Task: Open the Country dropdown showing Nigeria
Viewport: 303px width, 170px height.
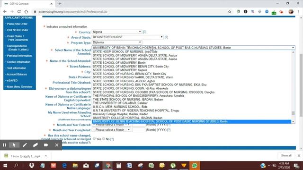Action: point(117,32)
